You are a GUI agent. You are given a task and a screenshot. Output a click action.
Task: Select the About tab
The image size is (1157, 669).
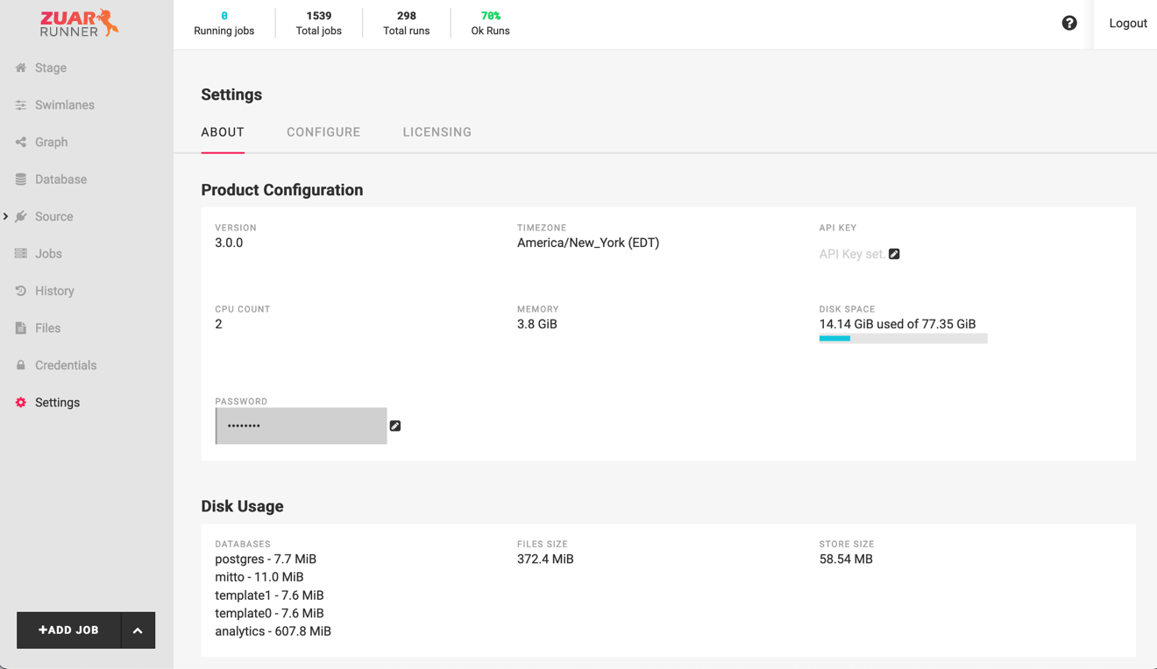tap(223, 132)
